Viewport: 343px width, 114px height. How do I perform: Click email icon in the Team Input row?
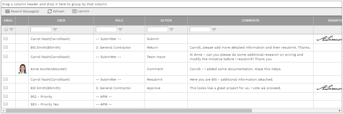(x=6, y=57)
